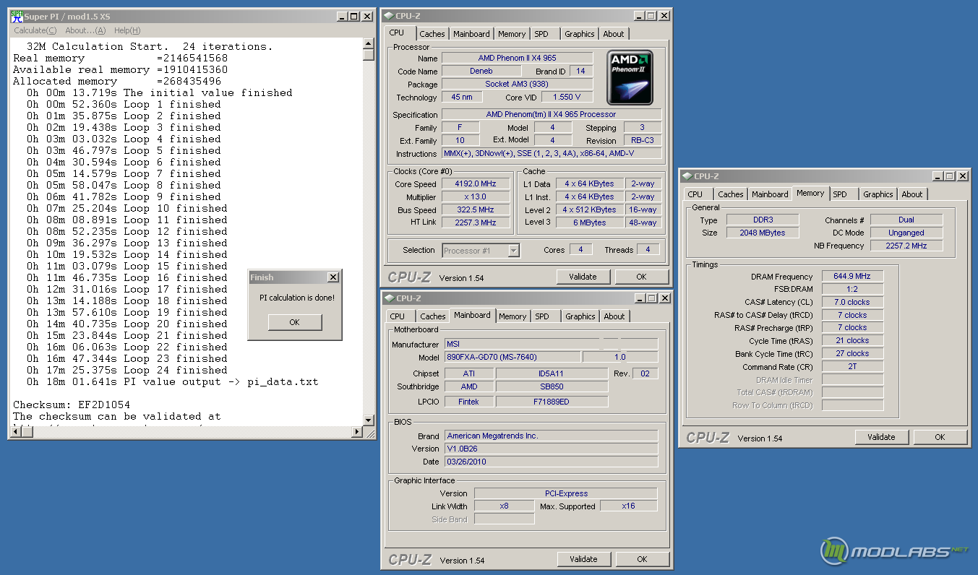Select Graphics tab in Memory window
The image size is (978, 575).
point(878,194)
